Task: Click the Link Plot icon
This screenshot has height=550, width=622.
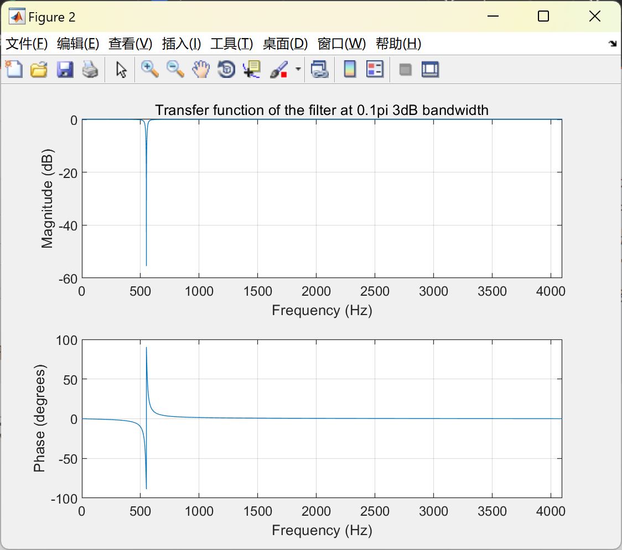Action: coord(320,69)
